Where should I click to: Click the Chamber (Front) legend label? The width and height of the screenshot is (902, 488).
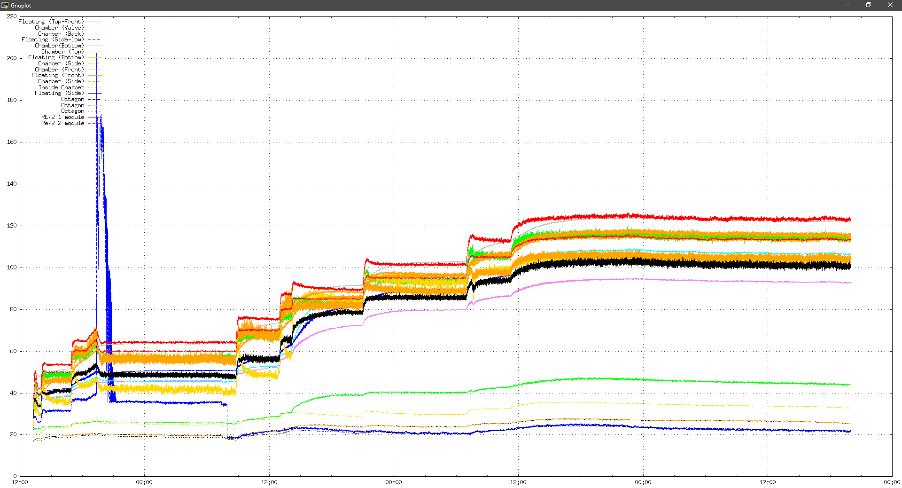click(59, 70)
